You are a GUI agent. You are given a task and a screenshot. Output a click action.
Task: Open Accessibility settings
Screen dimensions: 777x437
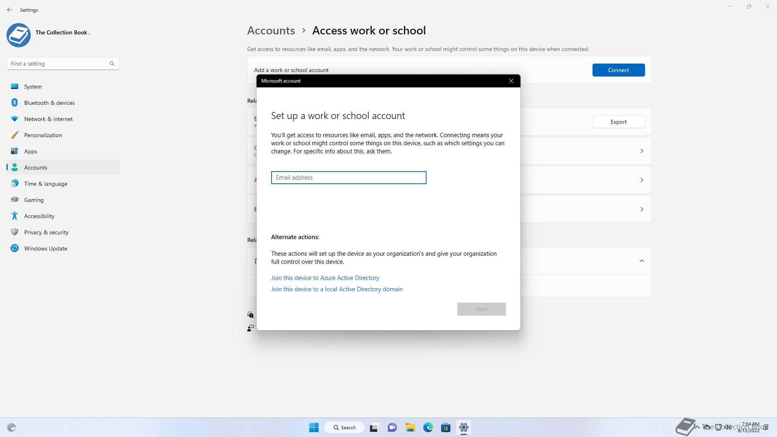click(63, 216)
